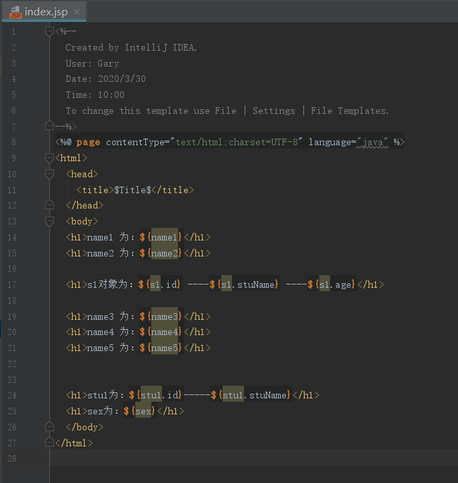Click the ${name4} expression
The height and width of the screenshot is (483, 458).
point(161,332)
